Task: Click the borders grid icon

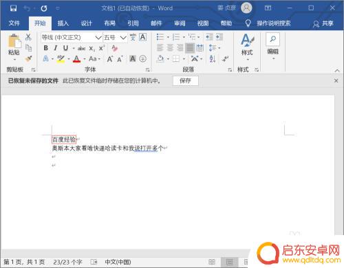Action: pyautogui.click(x=176, y=59)
